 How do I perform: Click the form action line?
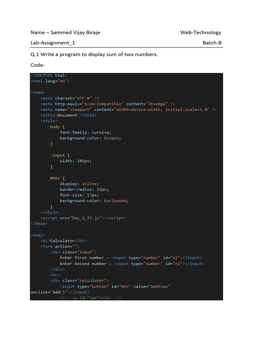(60, 246)
